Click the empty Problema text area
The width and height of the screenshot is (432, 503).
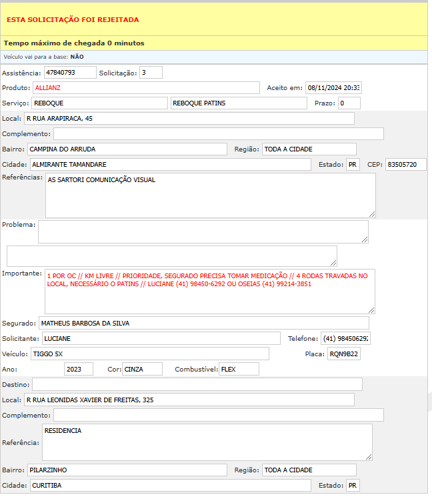point(203,231)
